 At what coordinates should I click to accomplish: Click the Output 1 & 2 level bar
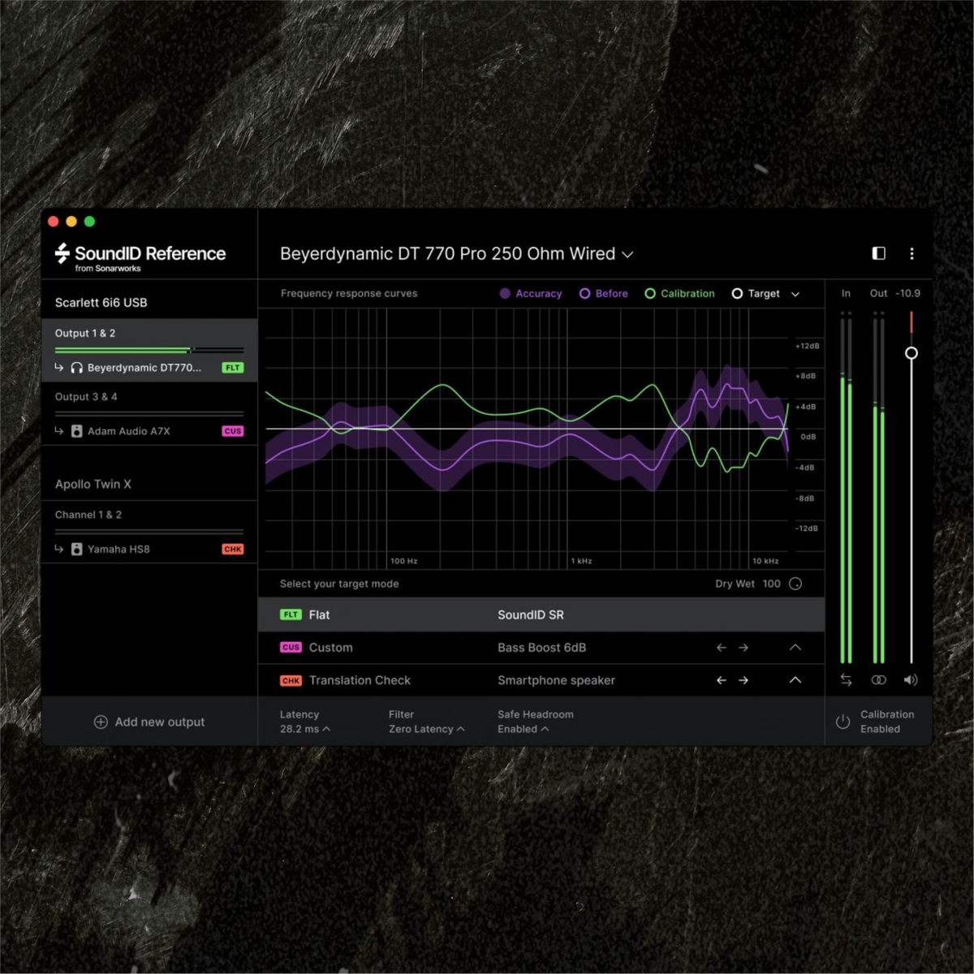149,350
